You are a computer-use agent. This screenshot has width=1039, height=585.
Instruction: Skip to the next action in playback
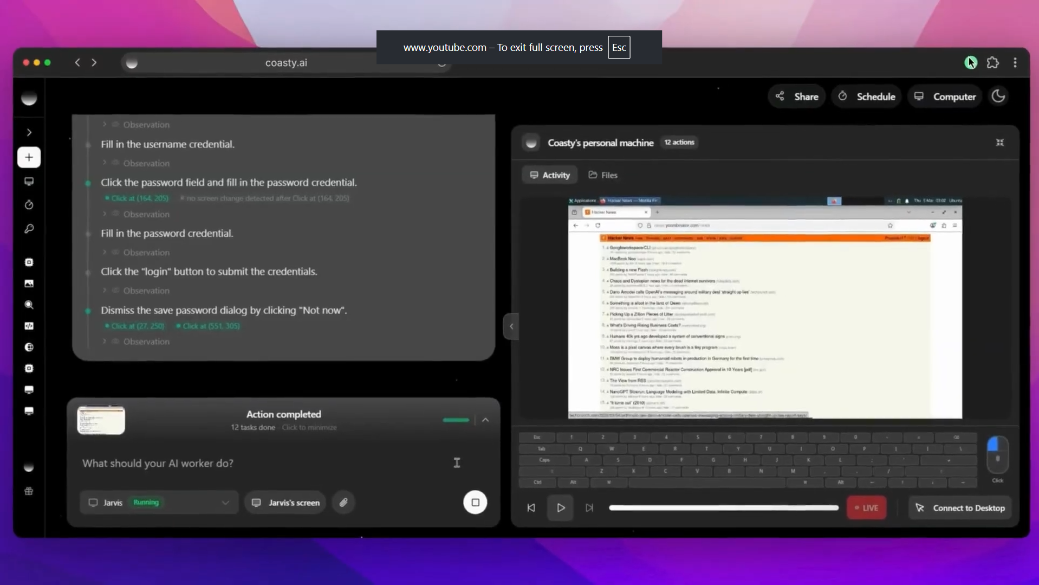tap(589, 508)
